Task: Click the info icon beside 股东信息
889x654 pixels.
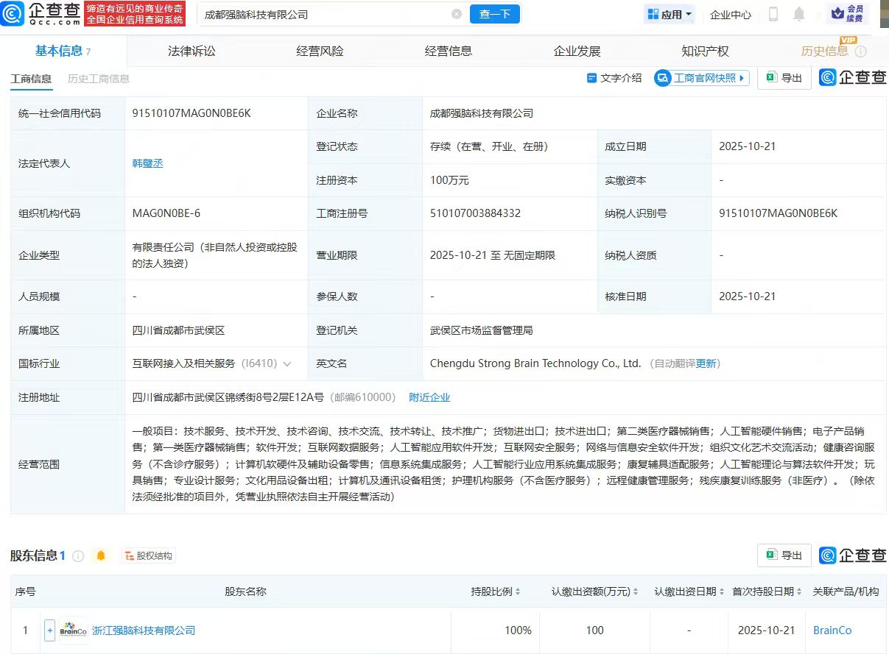Action: coord(78,556)
